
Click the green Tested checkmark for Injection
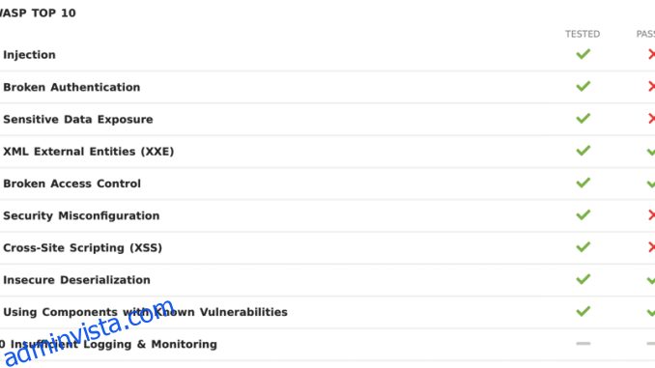584,54
